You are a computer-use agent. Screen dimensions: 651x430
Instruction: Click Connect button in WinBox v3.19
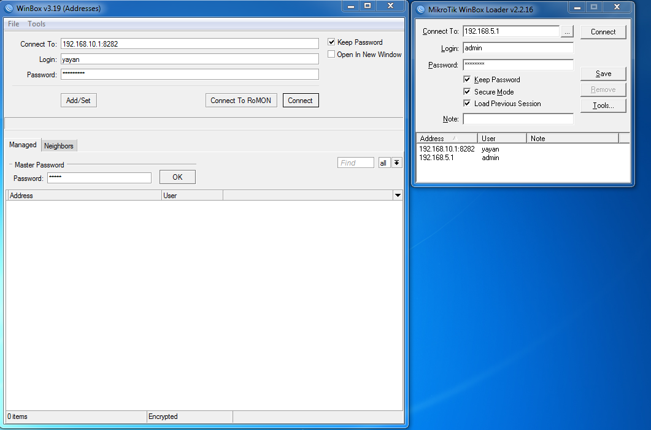coord(301,101)
